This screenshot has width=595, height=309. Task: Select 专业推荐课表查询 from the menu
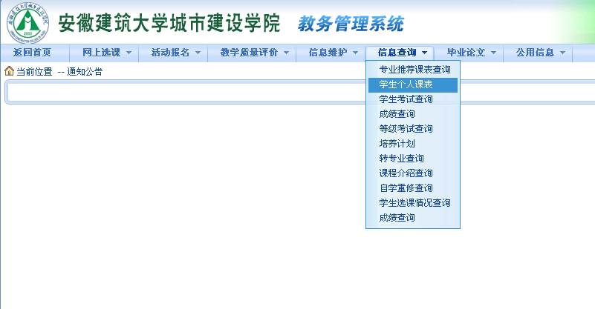coord(414,70)
